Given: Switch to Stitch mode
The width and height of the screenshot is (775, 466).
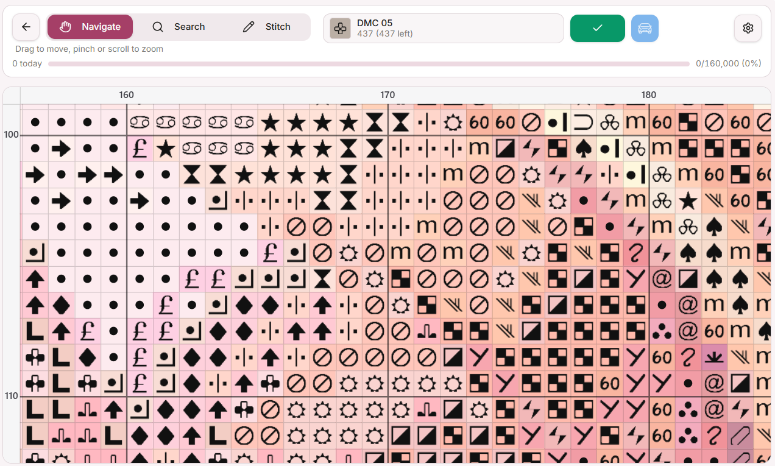Looking at the screenshot, I should tap(266, 27).
